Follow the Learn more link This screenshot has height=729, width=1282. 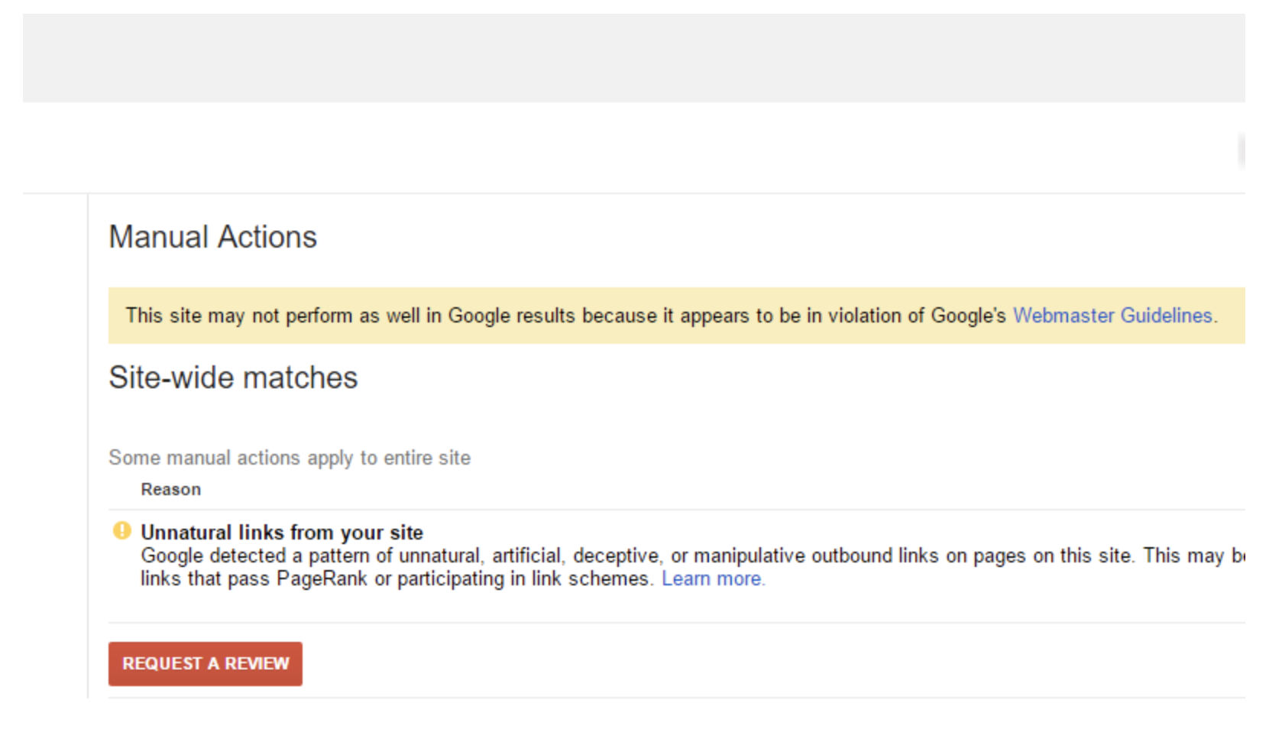(x=712, y=579)
